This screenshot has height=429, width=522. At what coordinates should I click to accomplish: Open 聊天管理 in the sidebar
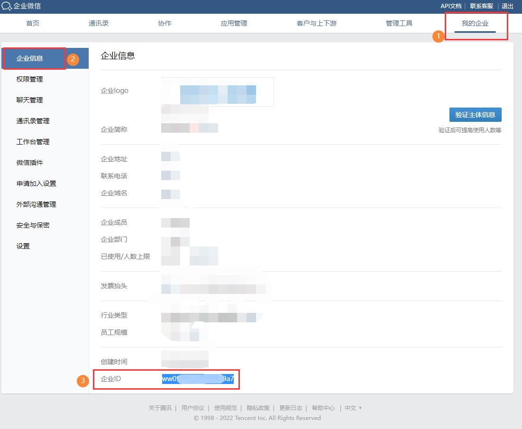coord(29,100)
